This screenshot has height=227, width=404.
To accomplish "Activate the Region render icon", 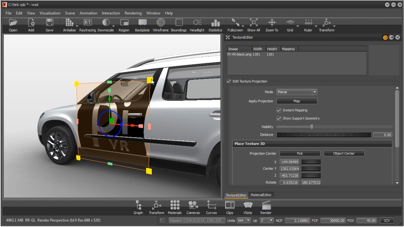I will 124,23.
